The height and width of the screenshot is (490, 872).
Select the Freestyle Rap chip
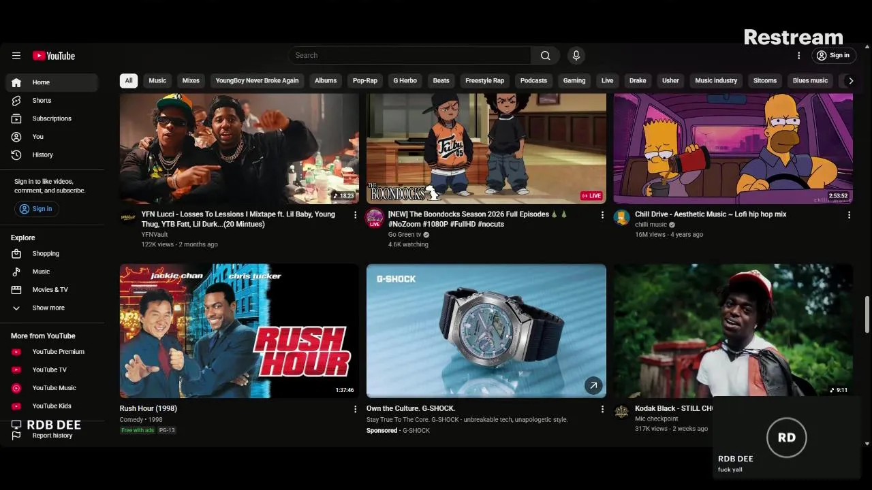(x=485, y=80)
